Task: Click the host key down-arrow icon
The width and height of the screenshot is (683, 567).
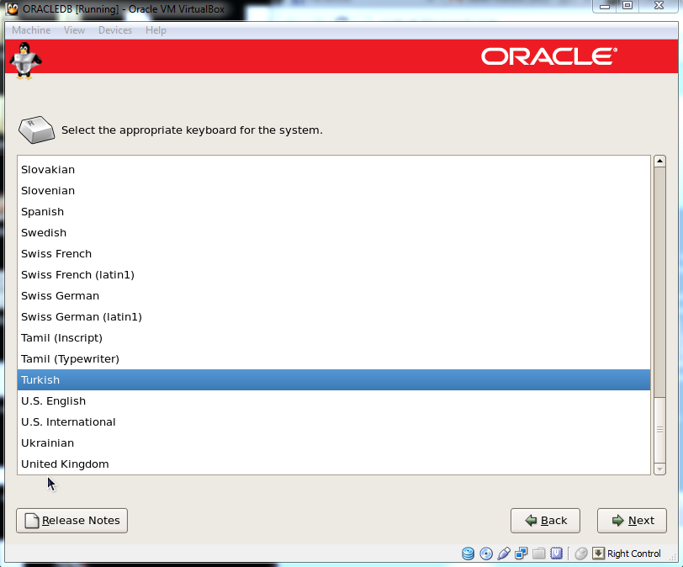Action: tap(599, 554)
